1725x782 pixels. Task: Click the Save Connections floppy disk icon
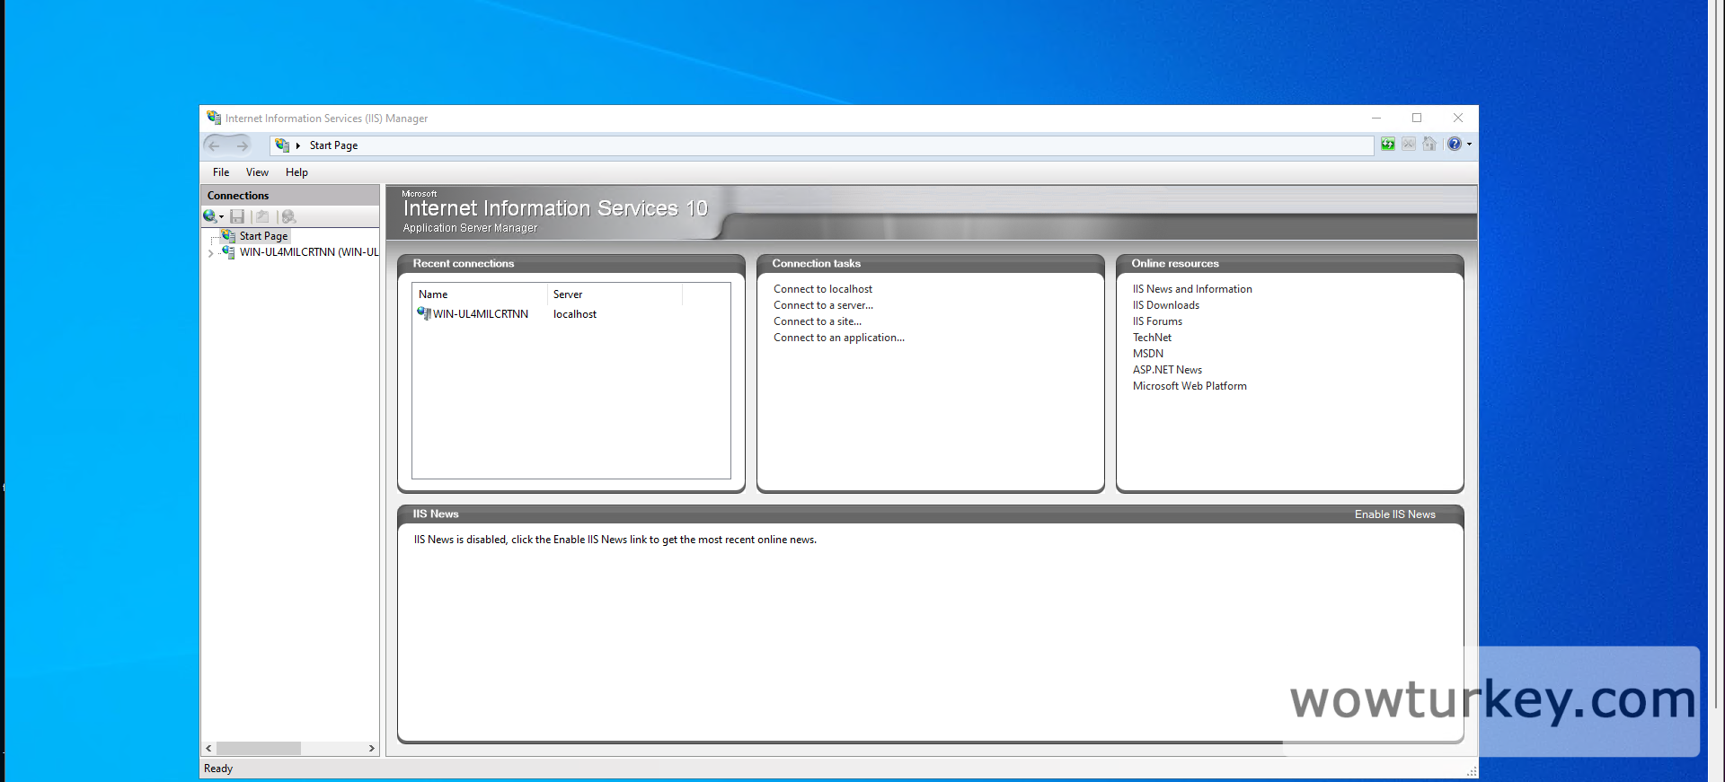point(237,216)
